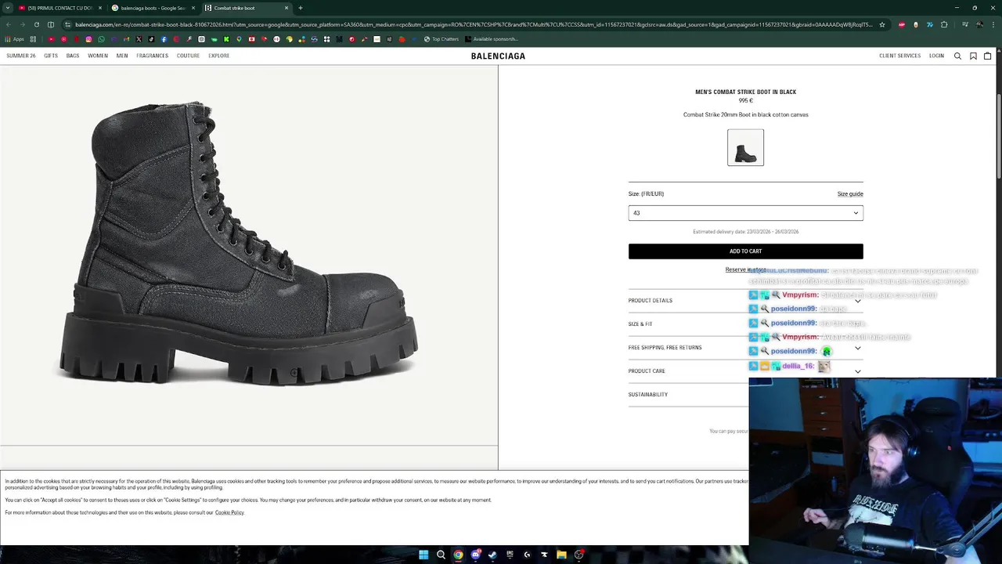Expand Free Shipping, Free Returns section

(x=745, y=348)
